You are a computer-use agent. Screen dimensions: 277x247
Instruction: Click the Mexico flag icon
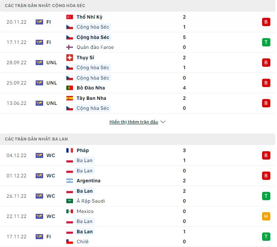click(x=70, y=211)
